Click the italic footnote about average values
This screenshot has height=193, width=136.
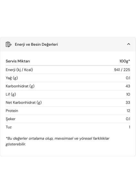pos(57,141)
